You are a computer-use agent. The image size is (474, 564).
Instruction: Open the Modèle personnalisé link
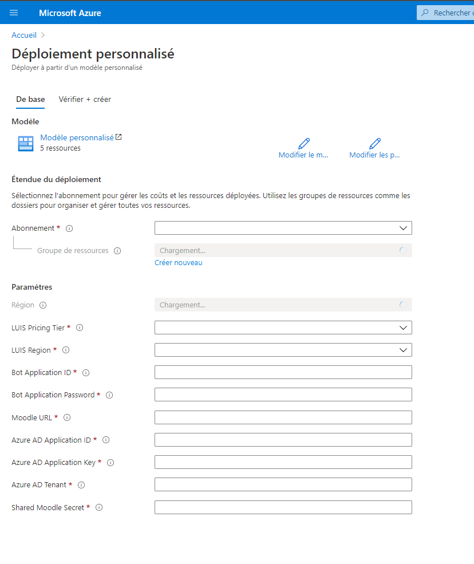pyautogui.click(x=77, y=137)
